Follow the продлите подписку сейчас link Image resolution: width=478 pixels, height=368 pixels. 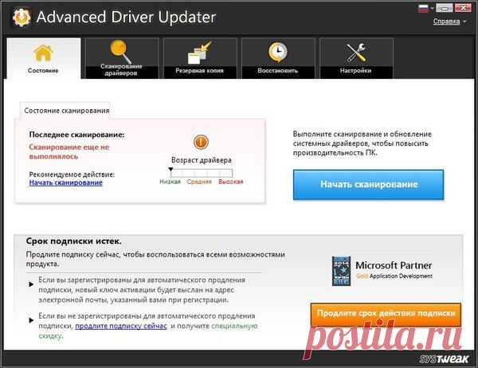[121, 326]
